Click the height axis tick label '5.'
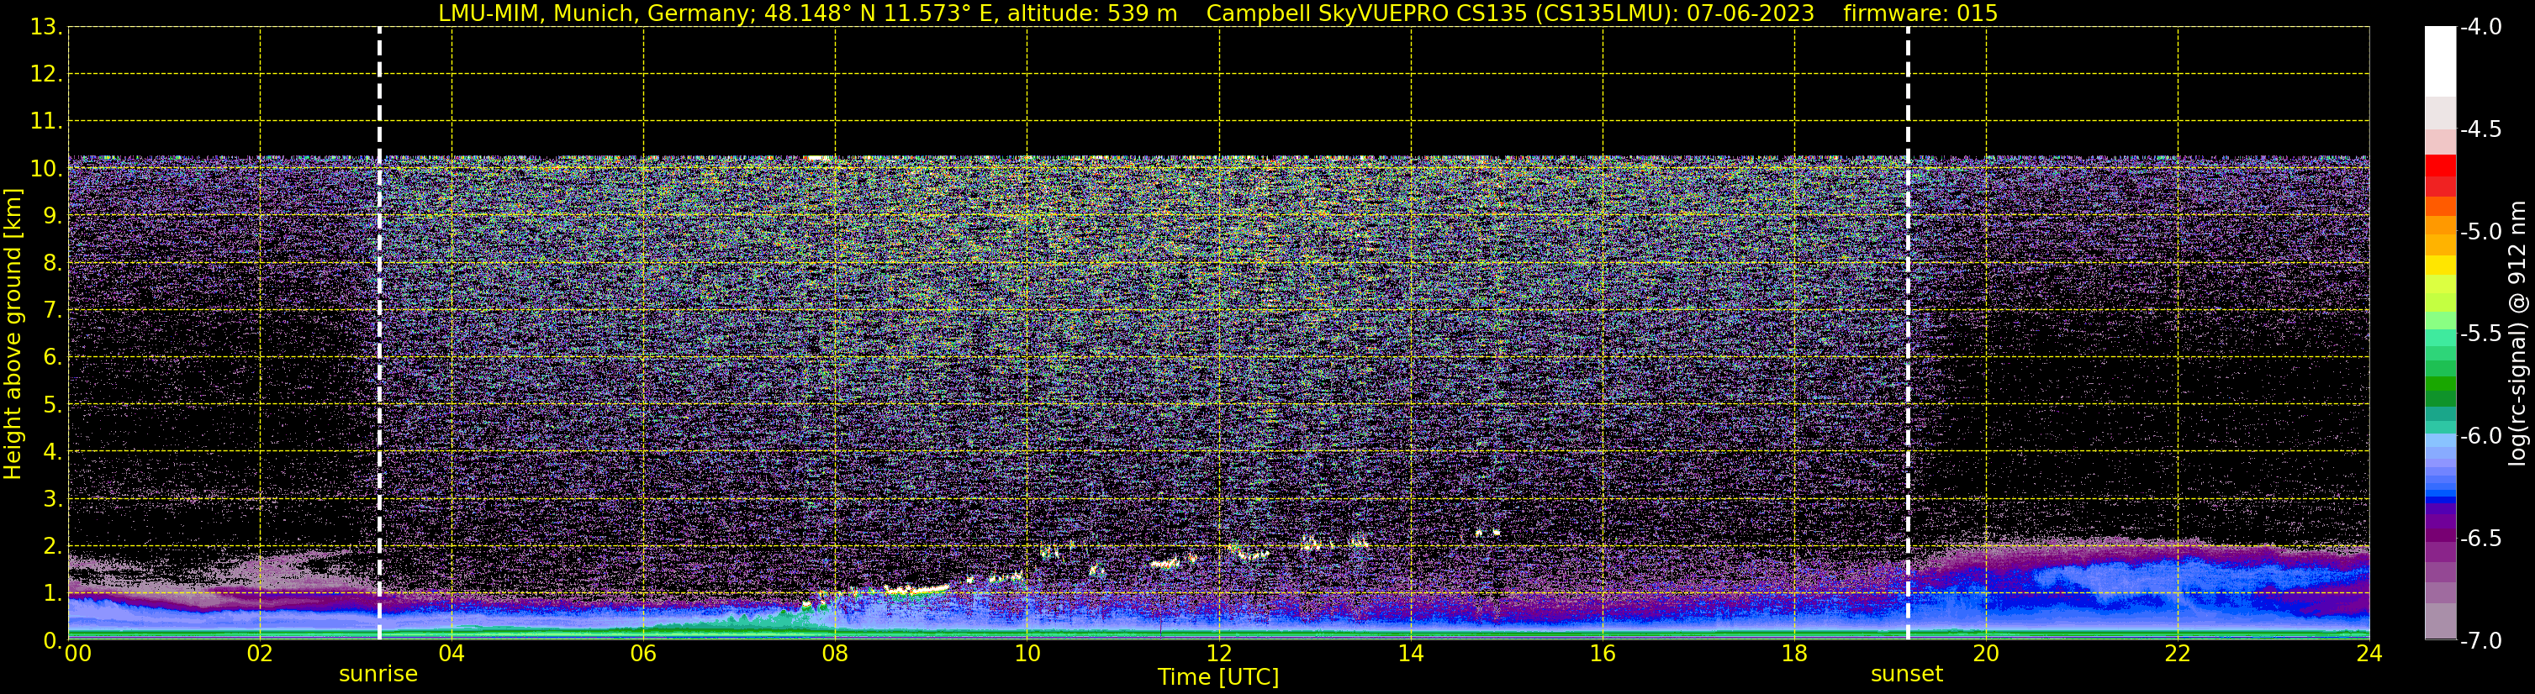2535x694 pixels. point(53,405)
